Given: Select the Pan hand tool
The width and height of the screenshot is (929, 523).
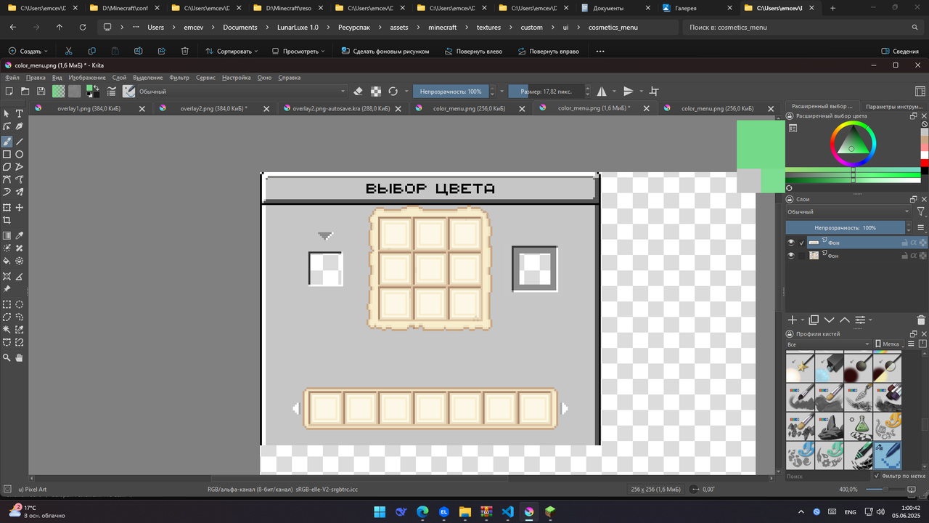Looking at the screenshot, I should [20, 357].
